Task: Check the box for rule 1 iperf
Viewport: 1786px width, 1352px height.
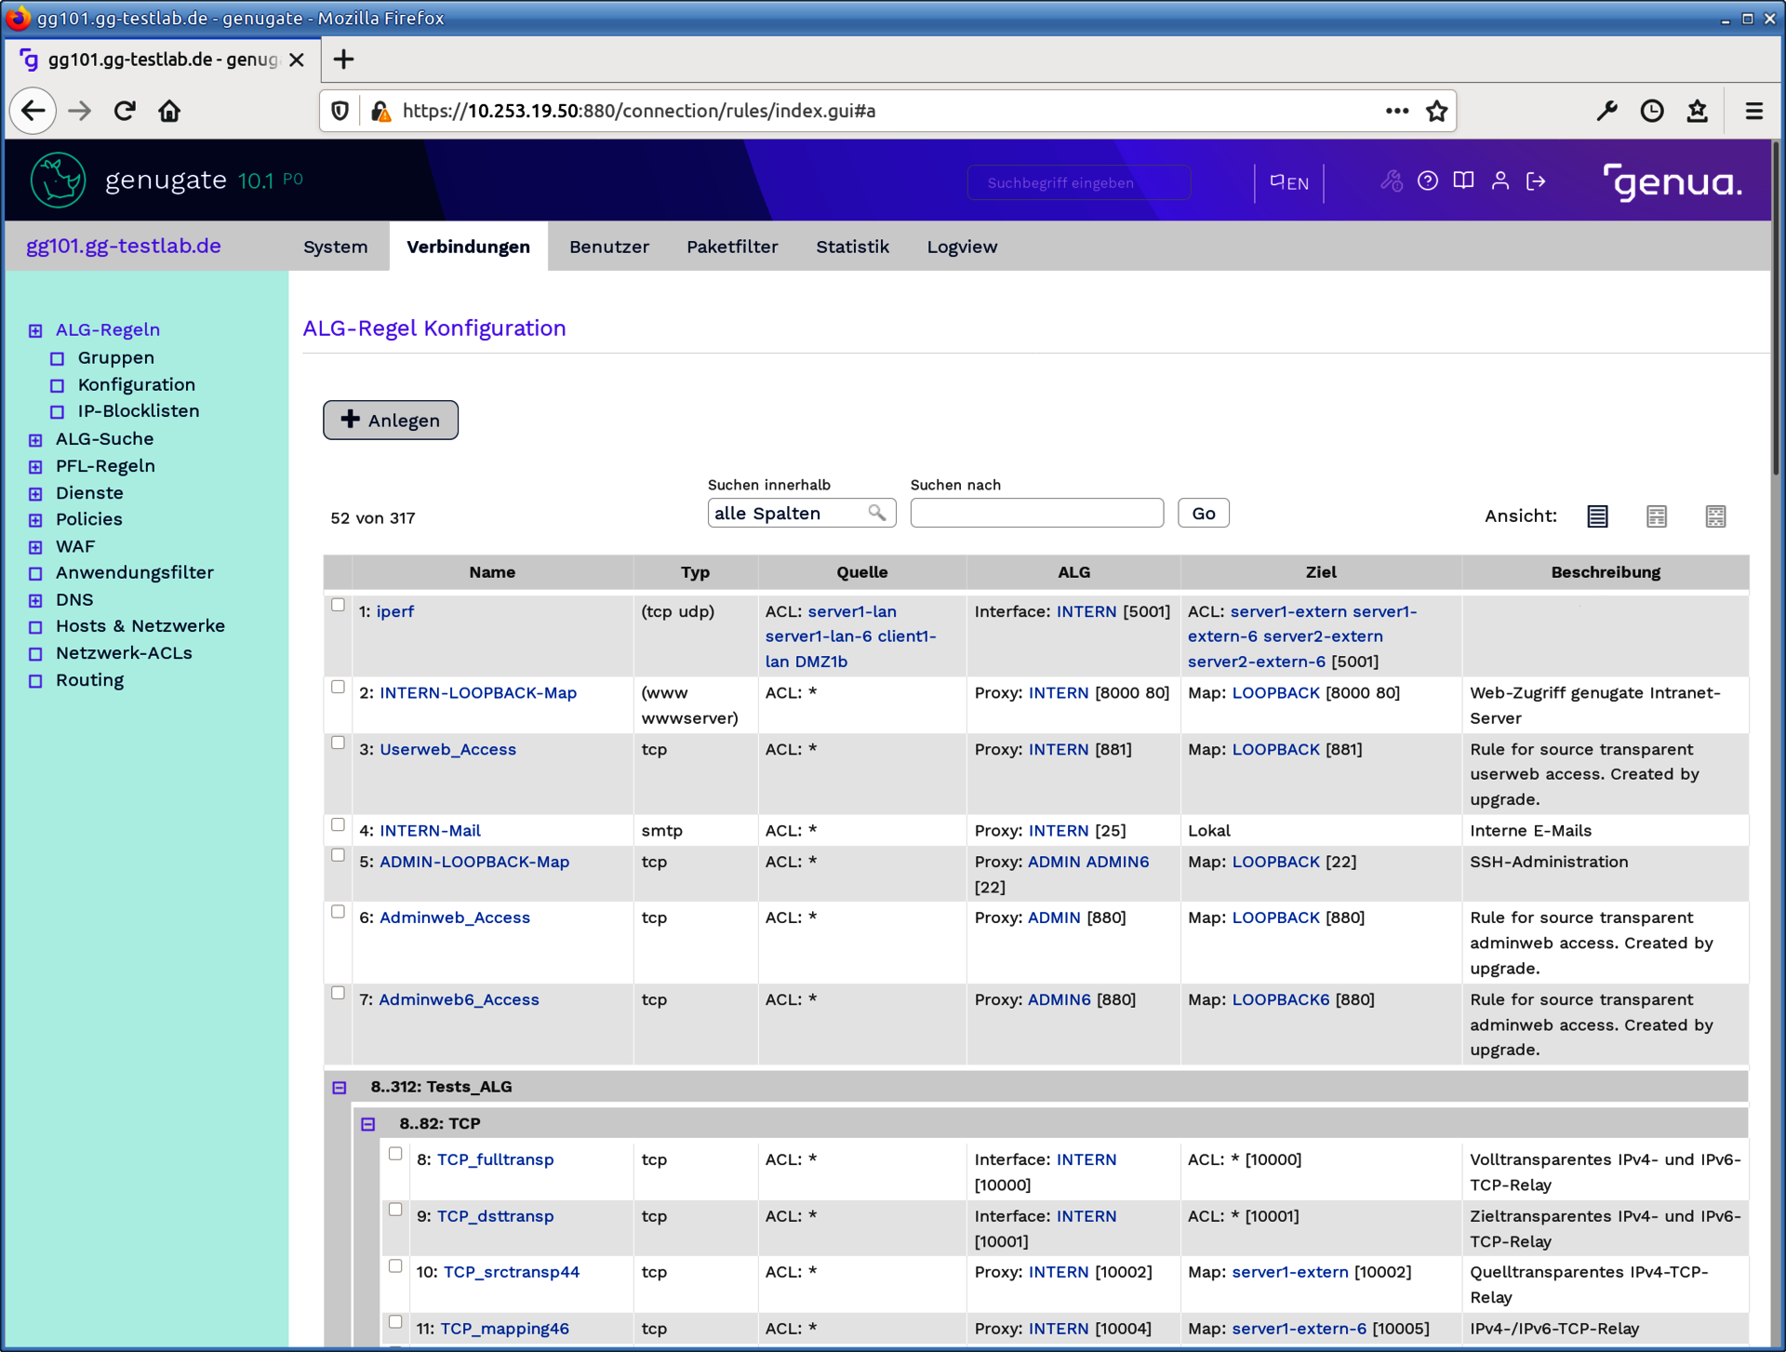Action: click(339, 605)
